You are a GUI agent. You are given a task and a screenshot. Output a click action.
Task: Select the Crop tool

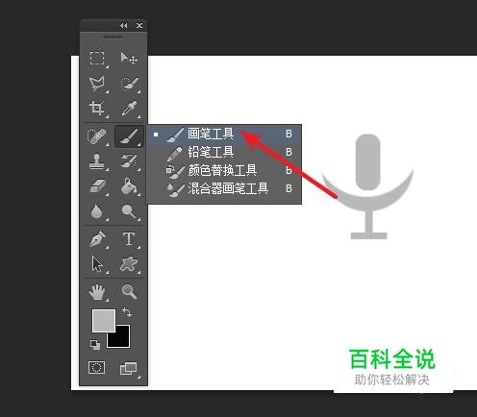coord(97,108)
